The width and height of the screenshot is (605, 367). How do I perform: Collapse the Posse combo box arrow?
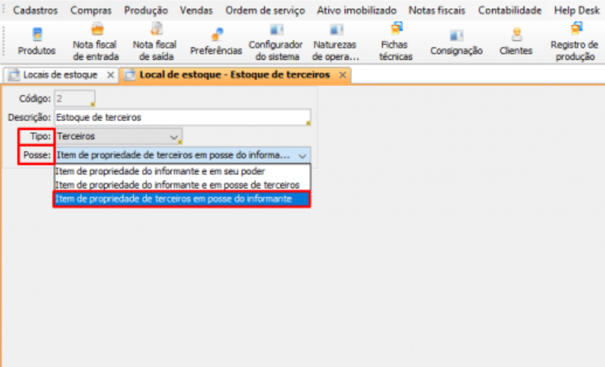pyautogui.click(x=302, y=155)
